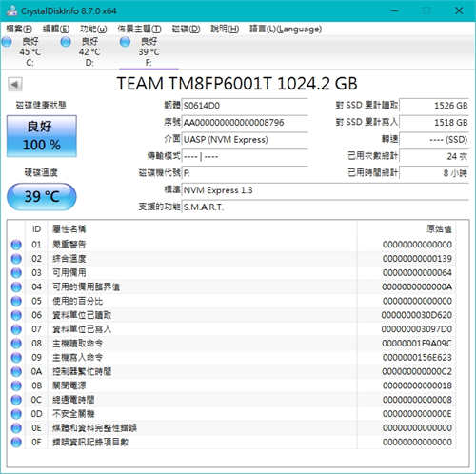Select raw value 0000000000064 of attribute 03
Image resolution: width=476 pixels, height=474 pixels.
tap(417, 272)
